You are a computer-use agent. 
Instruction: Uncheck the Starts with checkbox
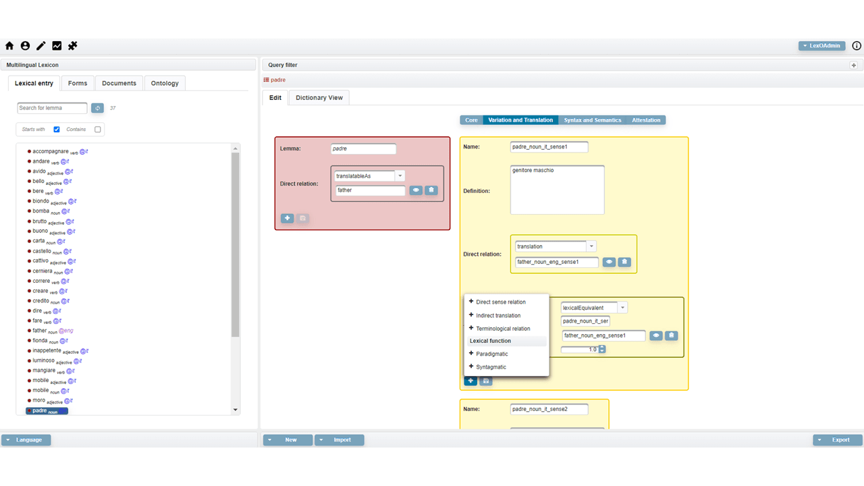point(57,130)
